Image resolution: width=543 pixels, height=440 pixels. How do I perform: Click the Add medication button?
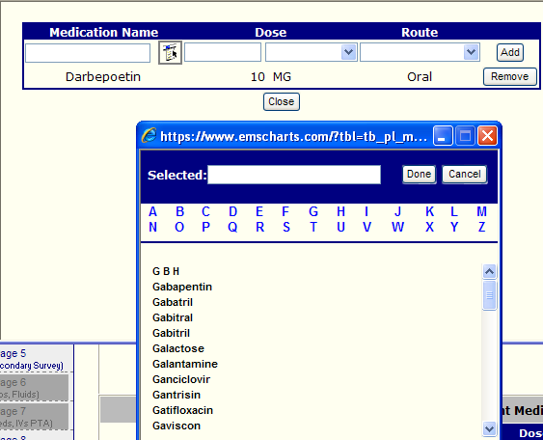point(510,53)
